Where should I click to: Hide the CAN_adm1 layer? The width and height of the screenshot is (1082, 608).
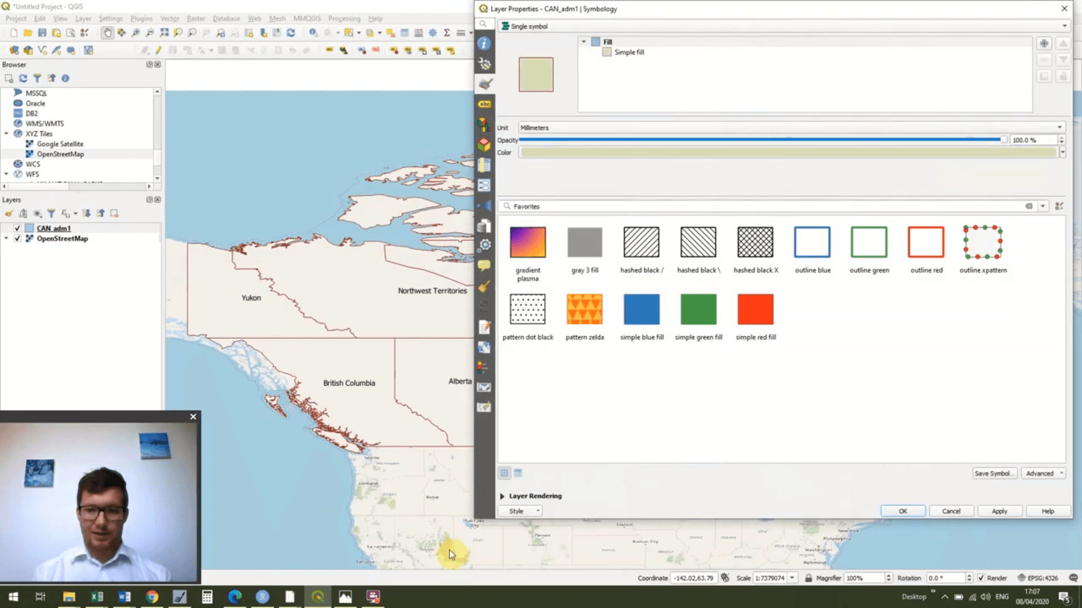coord(17,228)
